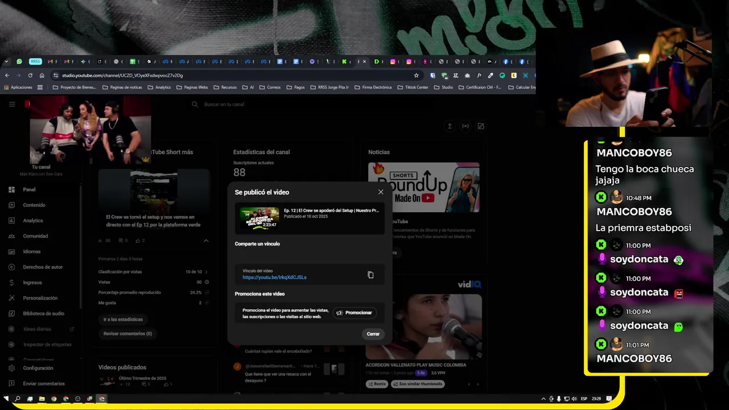Open 'Firma Electrónica' bookmark folder
The height and width of the screenshot is (410, 729).
point(373,87)
